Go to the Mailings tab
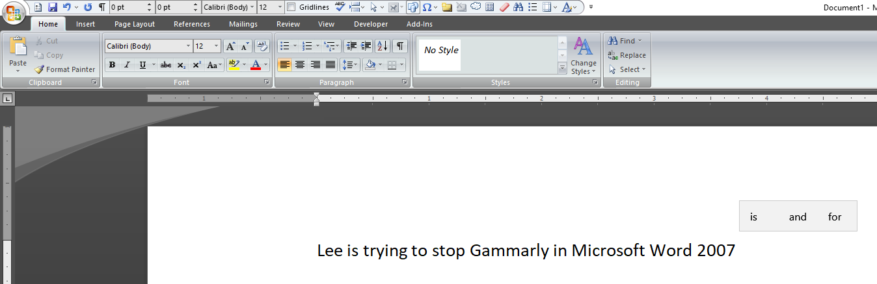The height and width of the screenshot is (284, 877). 243,24
